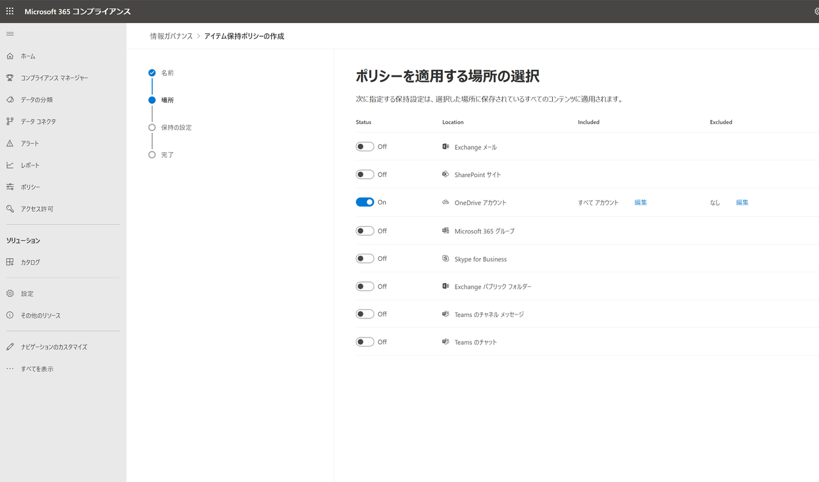The image size is (819, 482).
Task: Click the Teams のチャネル メッセージ icon
Action: point(445,314)
